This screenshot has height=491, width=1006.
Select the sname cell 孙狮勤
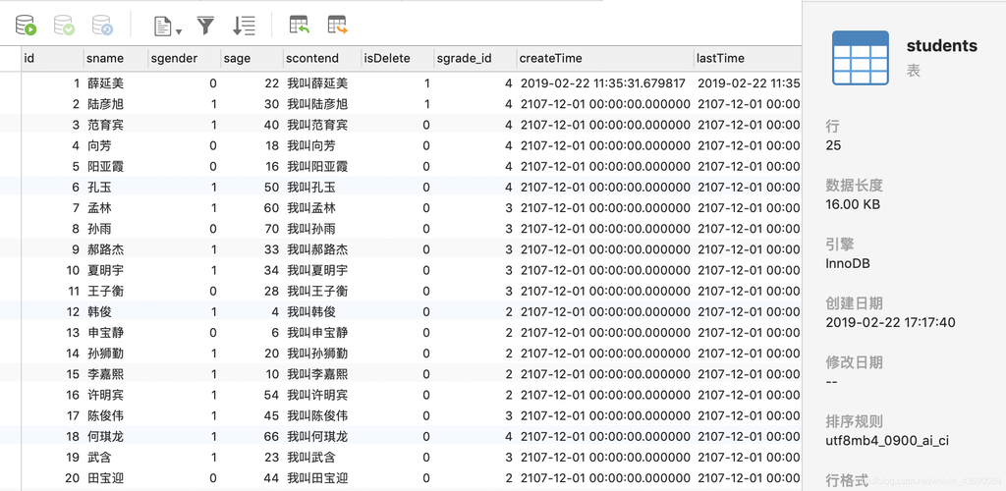(106, 354)
